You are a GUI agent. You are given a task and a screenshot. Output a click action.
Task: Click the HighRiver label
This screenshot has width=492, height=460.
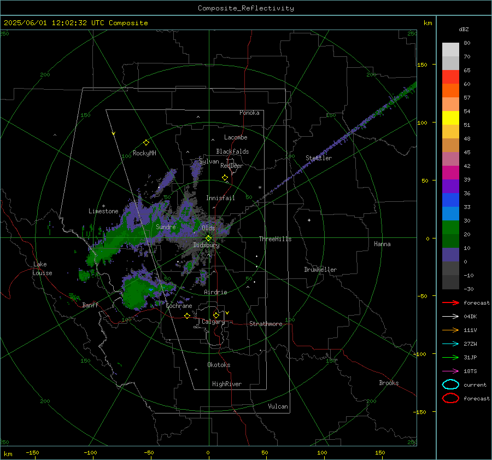[227, 384]
